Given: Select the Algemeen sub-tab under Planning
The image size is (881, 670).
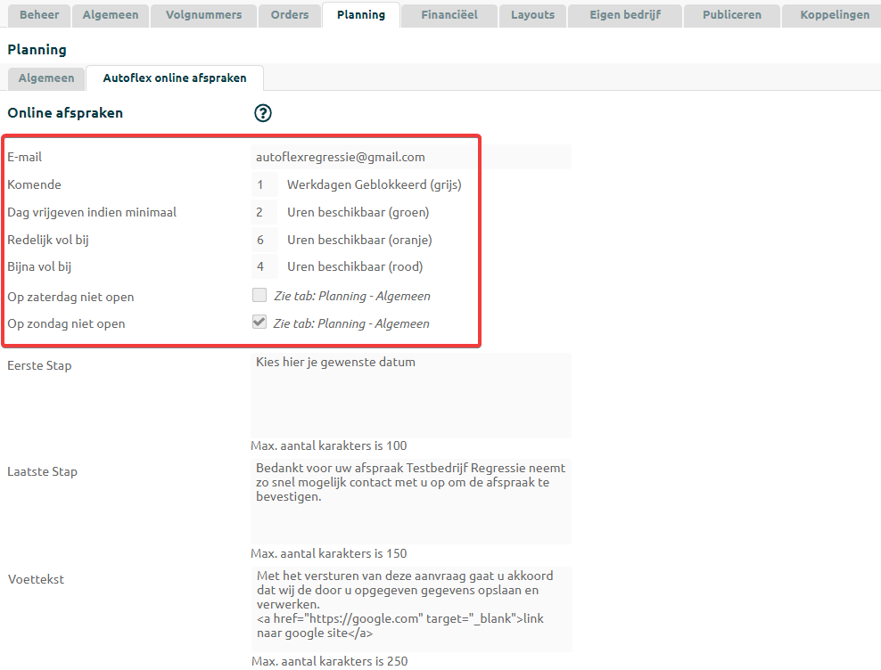Looking at the screenshot, I should coord(46,78).
